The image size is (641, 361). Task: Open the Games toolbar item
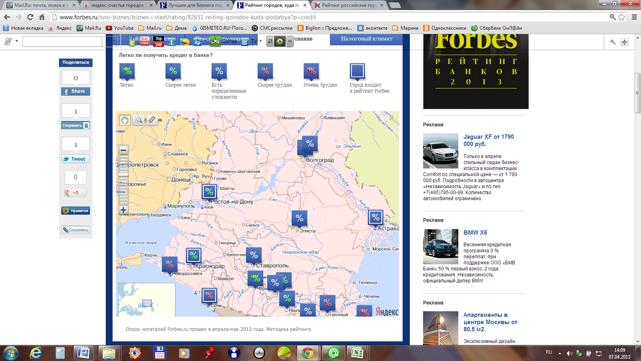click(x=224, y=41)
